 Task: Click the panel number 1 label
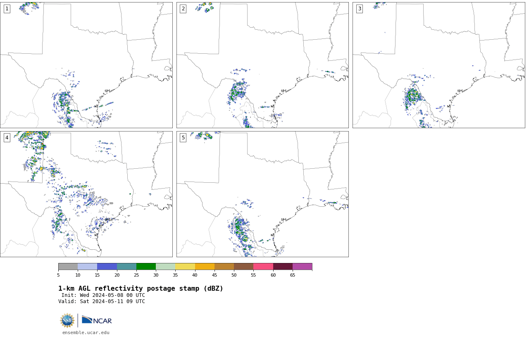(x=7, y=9)
